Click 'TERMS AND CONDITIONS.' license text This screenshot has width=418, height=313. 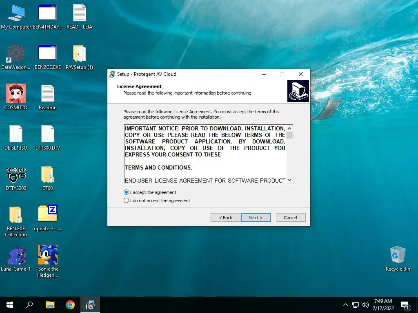pos(158,168)
